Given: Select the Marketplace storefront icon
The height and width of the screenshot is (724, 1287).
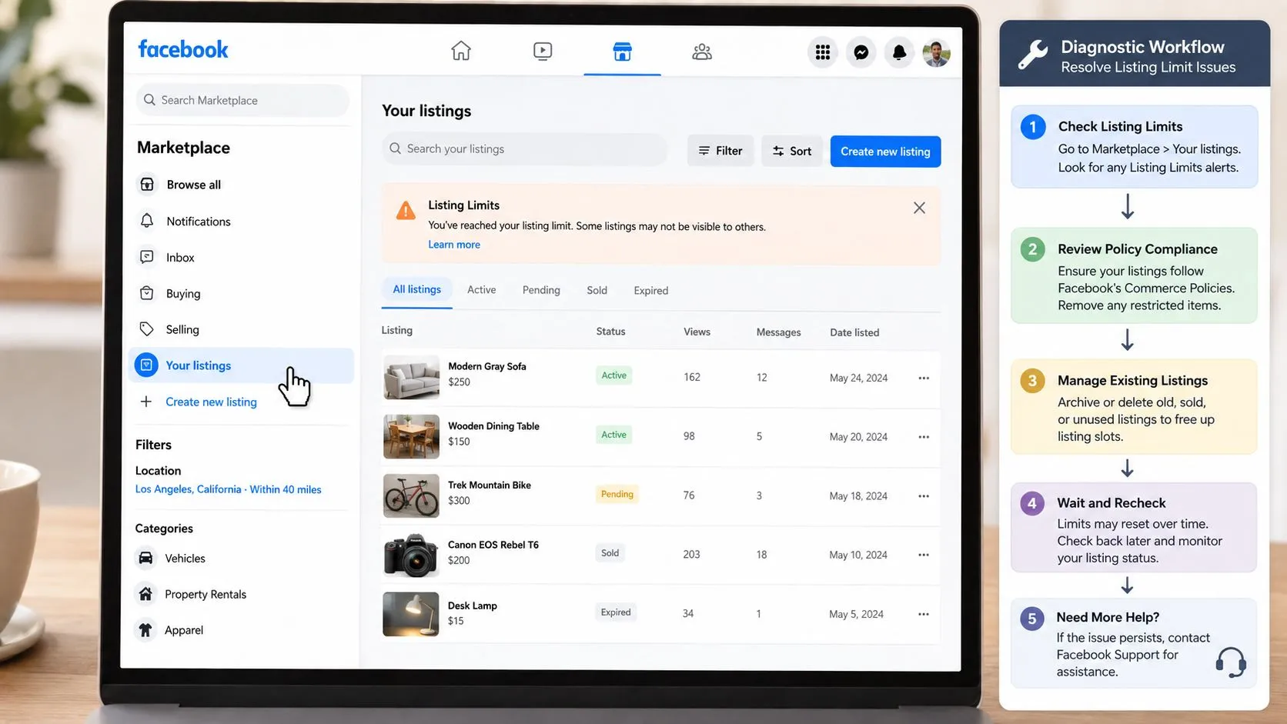Looking at the screenshot, I should coord(622,52).
